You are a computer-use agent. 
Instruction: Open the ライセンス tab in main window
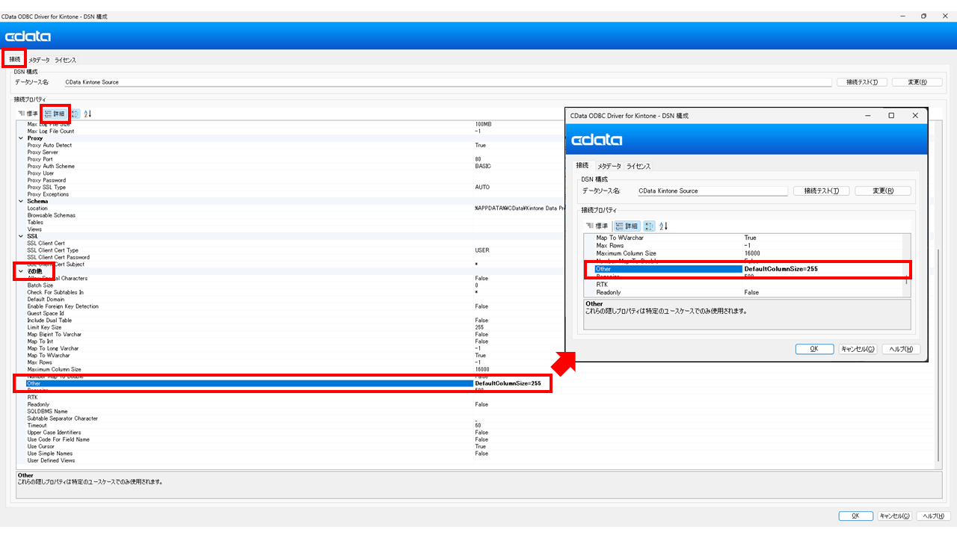tap(65, 60)
